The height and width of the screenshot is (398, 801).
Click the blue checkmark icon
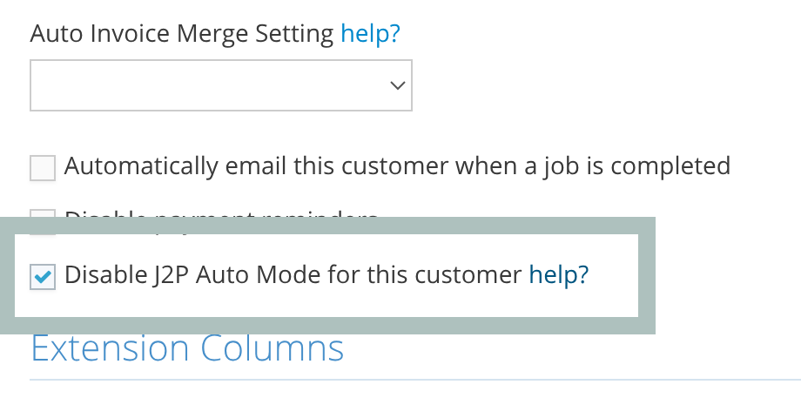(x=42, y=277)
